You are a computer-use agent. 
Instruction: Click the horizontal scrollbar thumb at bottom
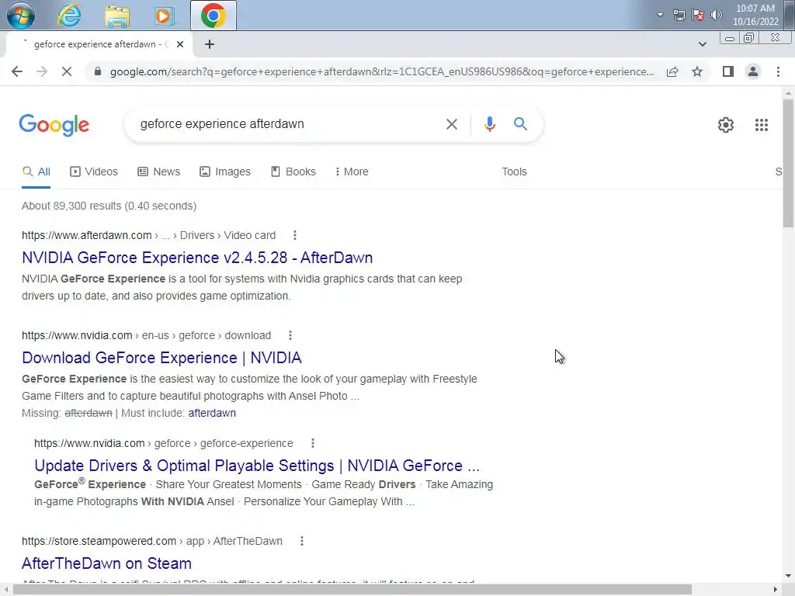352,590
